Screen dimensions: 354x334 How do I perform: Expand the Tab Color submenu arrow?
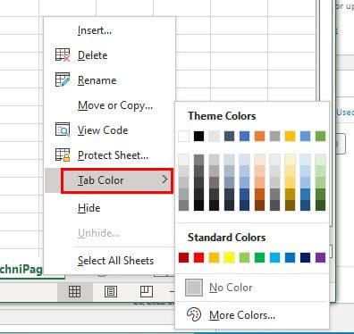point(164,179)
